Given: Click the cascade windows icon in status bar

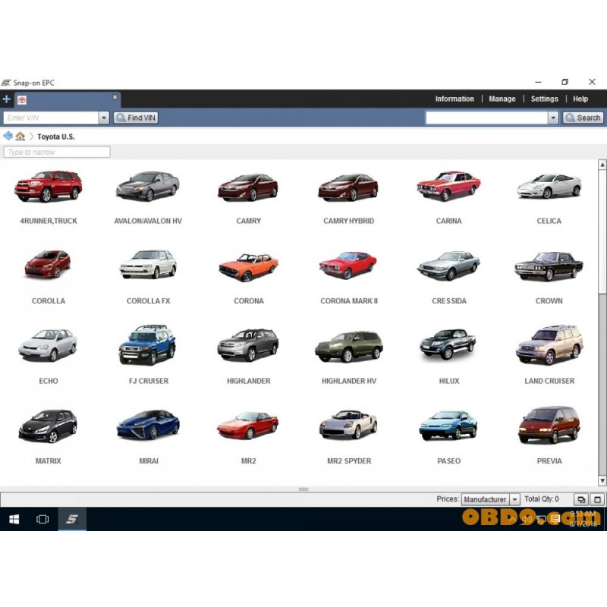Looking at the screenshot, I should click(581, 499).
